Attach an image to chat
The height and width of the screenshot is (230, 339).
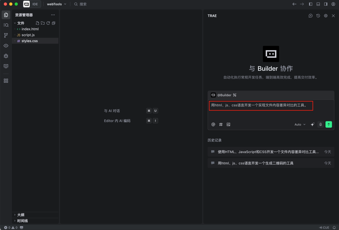(x=228, y=124)
